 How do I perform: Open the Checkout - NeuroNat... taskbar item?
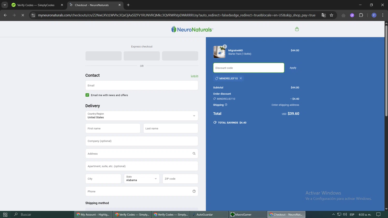click(286, 214)
